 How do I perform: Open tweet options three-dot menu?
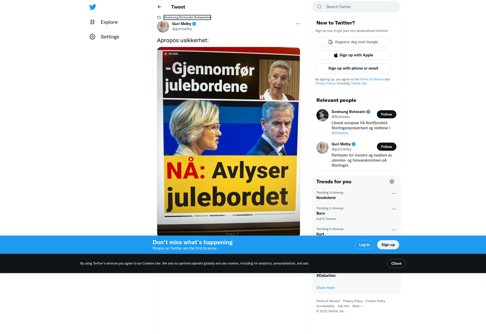tap(298, 24)
